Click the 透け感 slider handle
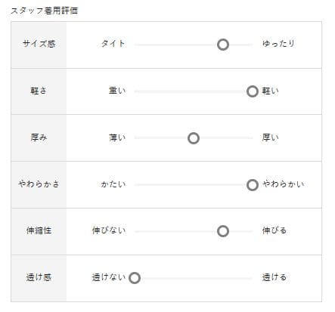The image size is (335, 312). tap(135, 278)
